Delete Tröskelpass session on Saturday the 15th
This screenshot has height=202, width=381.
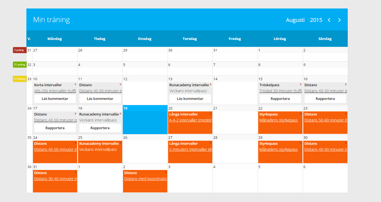click(x=301, y=84)
